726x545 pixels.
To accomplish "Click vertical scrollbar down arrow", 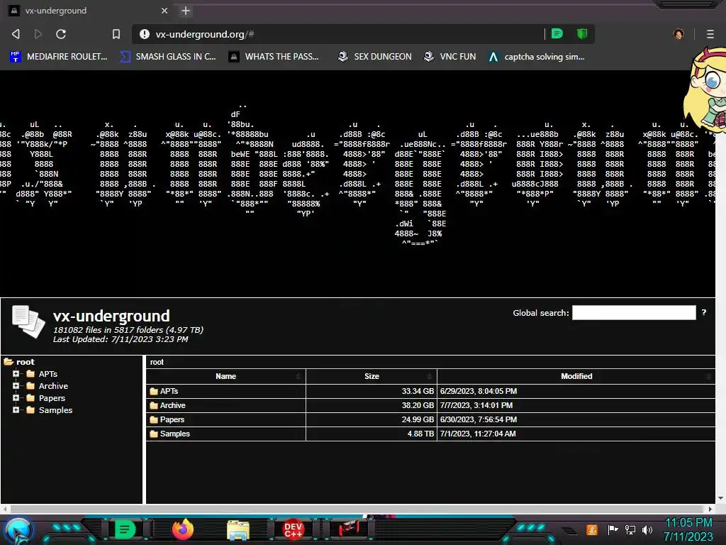I will [x=720, y=498].
